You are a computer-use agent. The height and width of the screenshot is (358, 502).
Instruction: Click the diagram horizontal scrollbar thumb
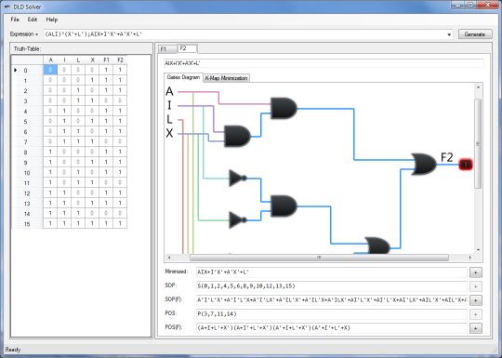pyautogui.click(x=319, y=258)
